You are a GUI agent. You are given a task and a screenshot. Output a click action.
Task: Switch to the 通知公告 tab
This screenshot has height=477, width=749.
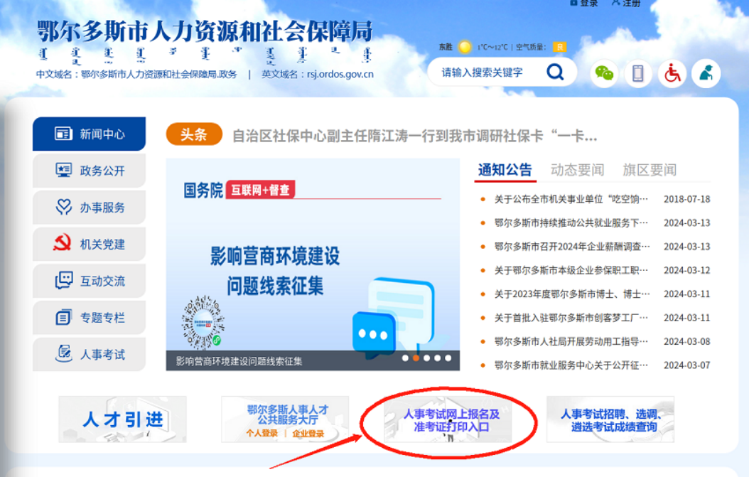[x=505, y=170]
